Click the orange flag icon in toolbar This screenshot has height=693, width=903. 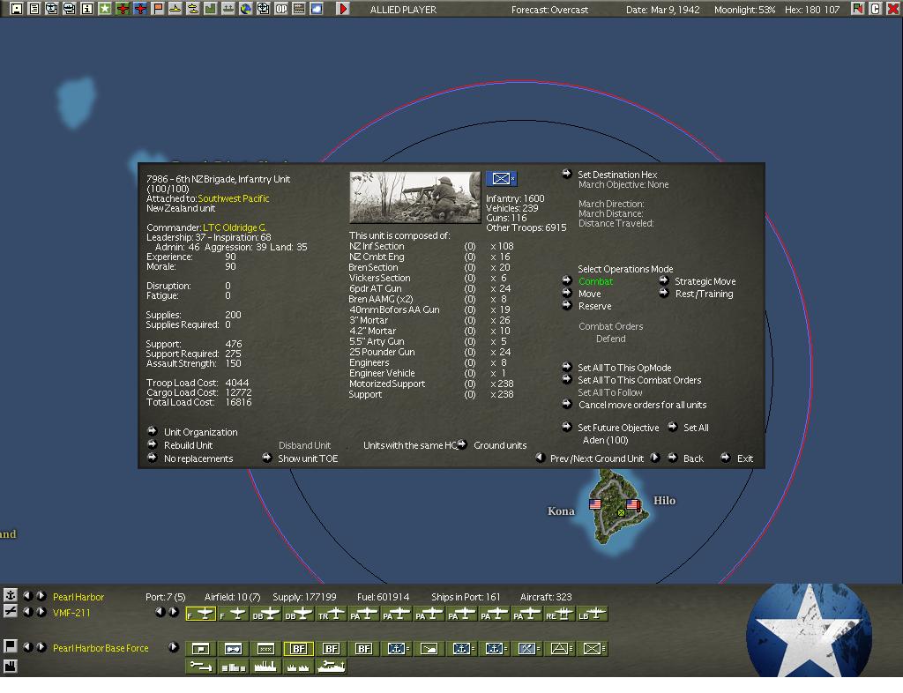[x=158, y=9]
